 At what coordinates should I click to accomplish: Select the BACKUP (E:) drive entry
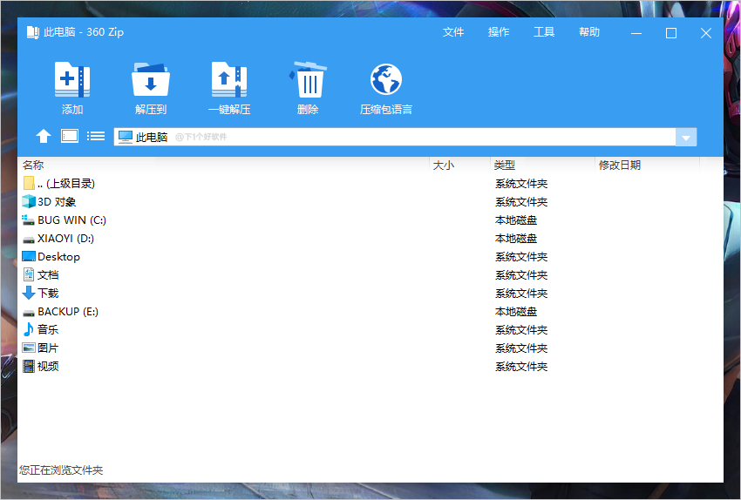pos(68,312)
